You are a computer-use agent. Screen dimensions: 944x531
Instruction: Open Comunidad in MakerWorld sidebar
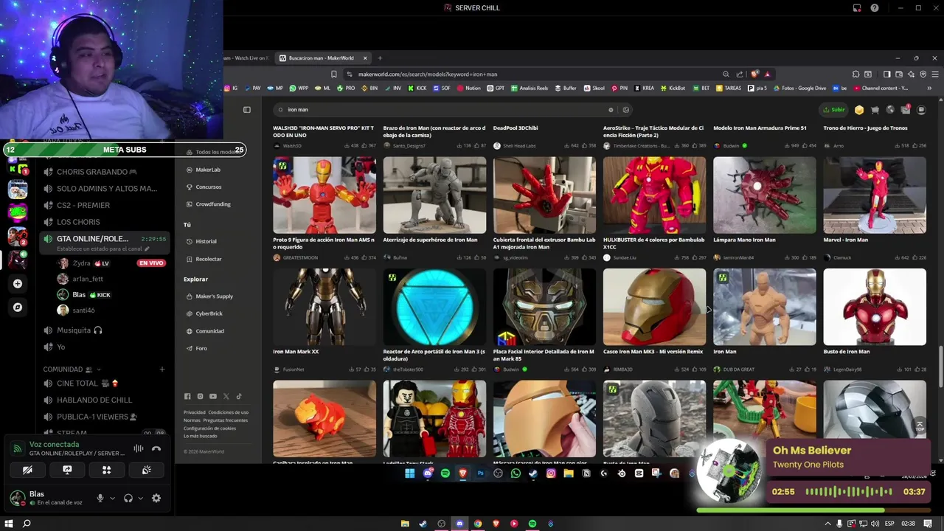point(209,331)
